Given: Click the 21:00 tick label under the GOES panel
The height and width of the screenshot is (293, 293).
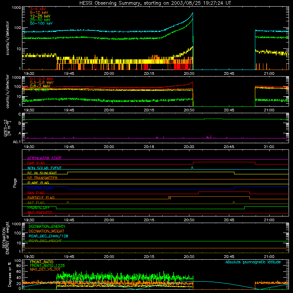Looking at the screenshot, I should click(x=269, y=147).
